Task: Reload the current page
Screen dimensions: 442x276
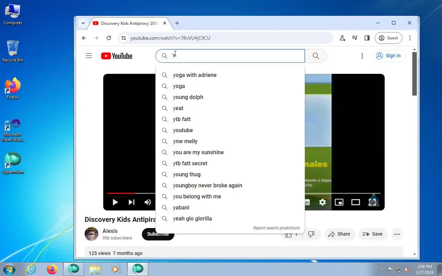Action: [x=109, y=38]
